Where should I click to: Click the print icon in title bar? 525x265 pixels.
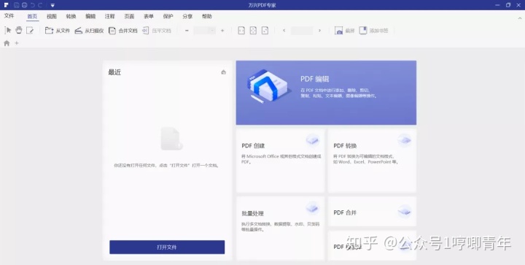[25, 5]
